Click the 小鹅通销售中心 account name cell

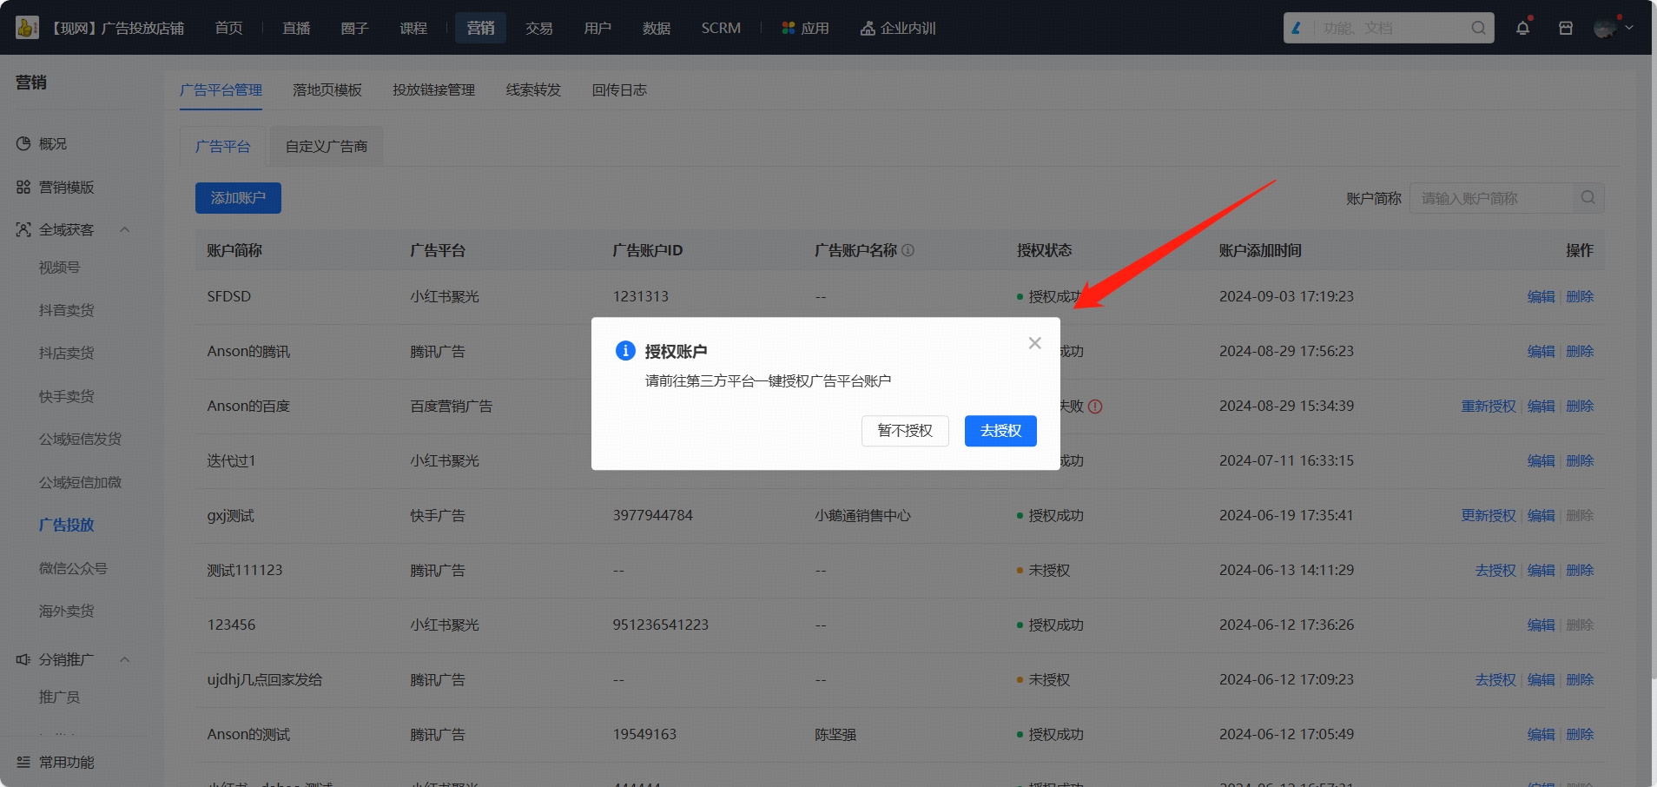(x=862, y=515)
